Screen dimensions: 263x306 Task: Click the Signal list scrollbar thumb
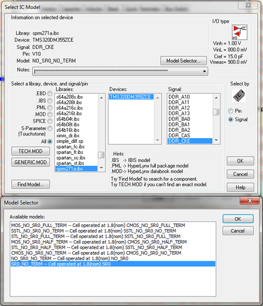pyautogui.click(x=216, y=112)
